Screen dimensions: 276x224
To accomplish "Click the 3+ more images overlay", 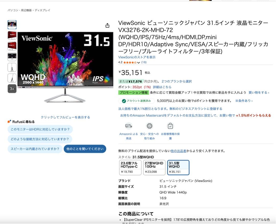I will pos(12,89).
